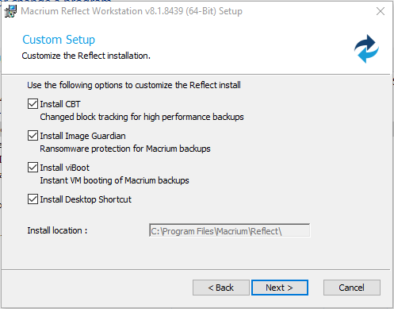Screen dimensions: 394x309
Task: Click the Ransomware protection description text
Action: 125,149
